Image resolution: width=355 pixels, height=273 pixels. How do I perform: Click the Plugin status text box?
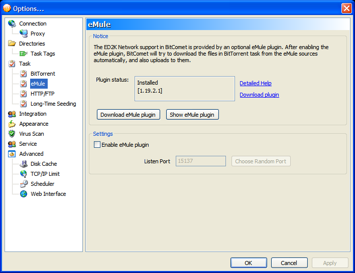[x=185, y=89]
